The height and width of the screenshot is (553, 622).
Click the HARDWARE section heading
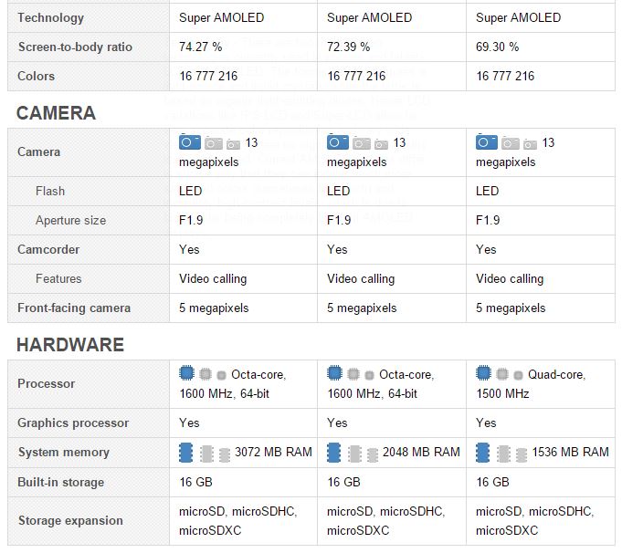[70, 345]
